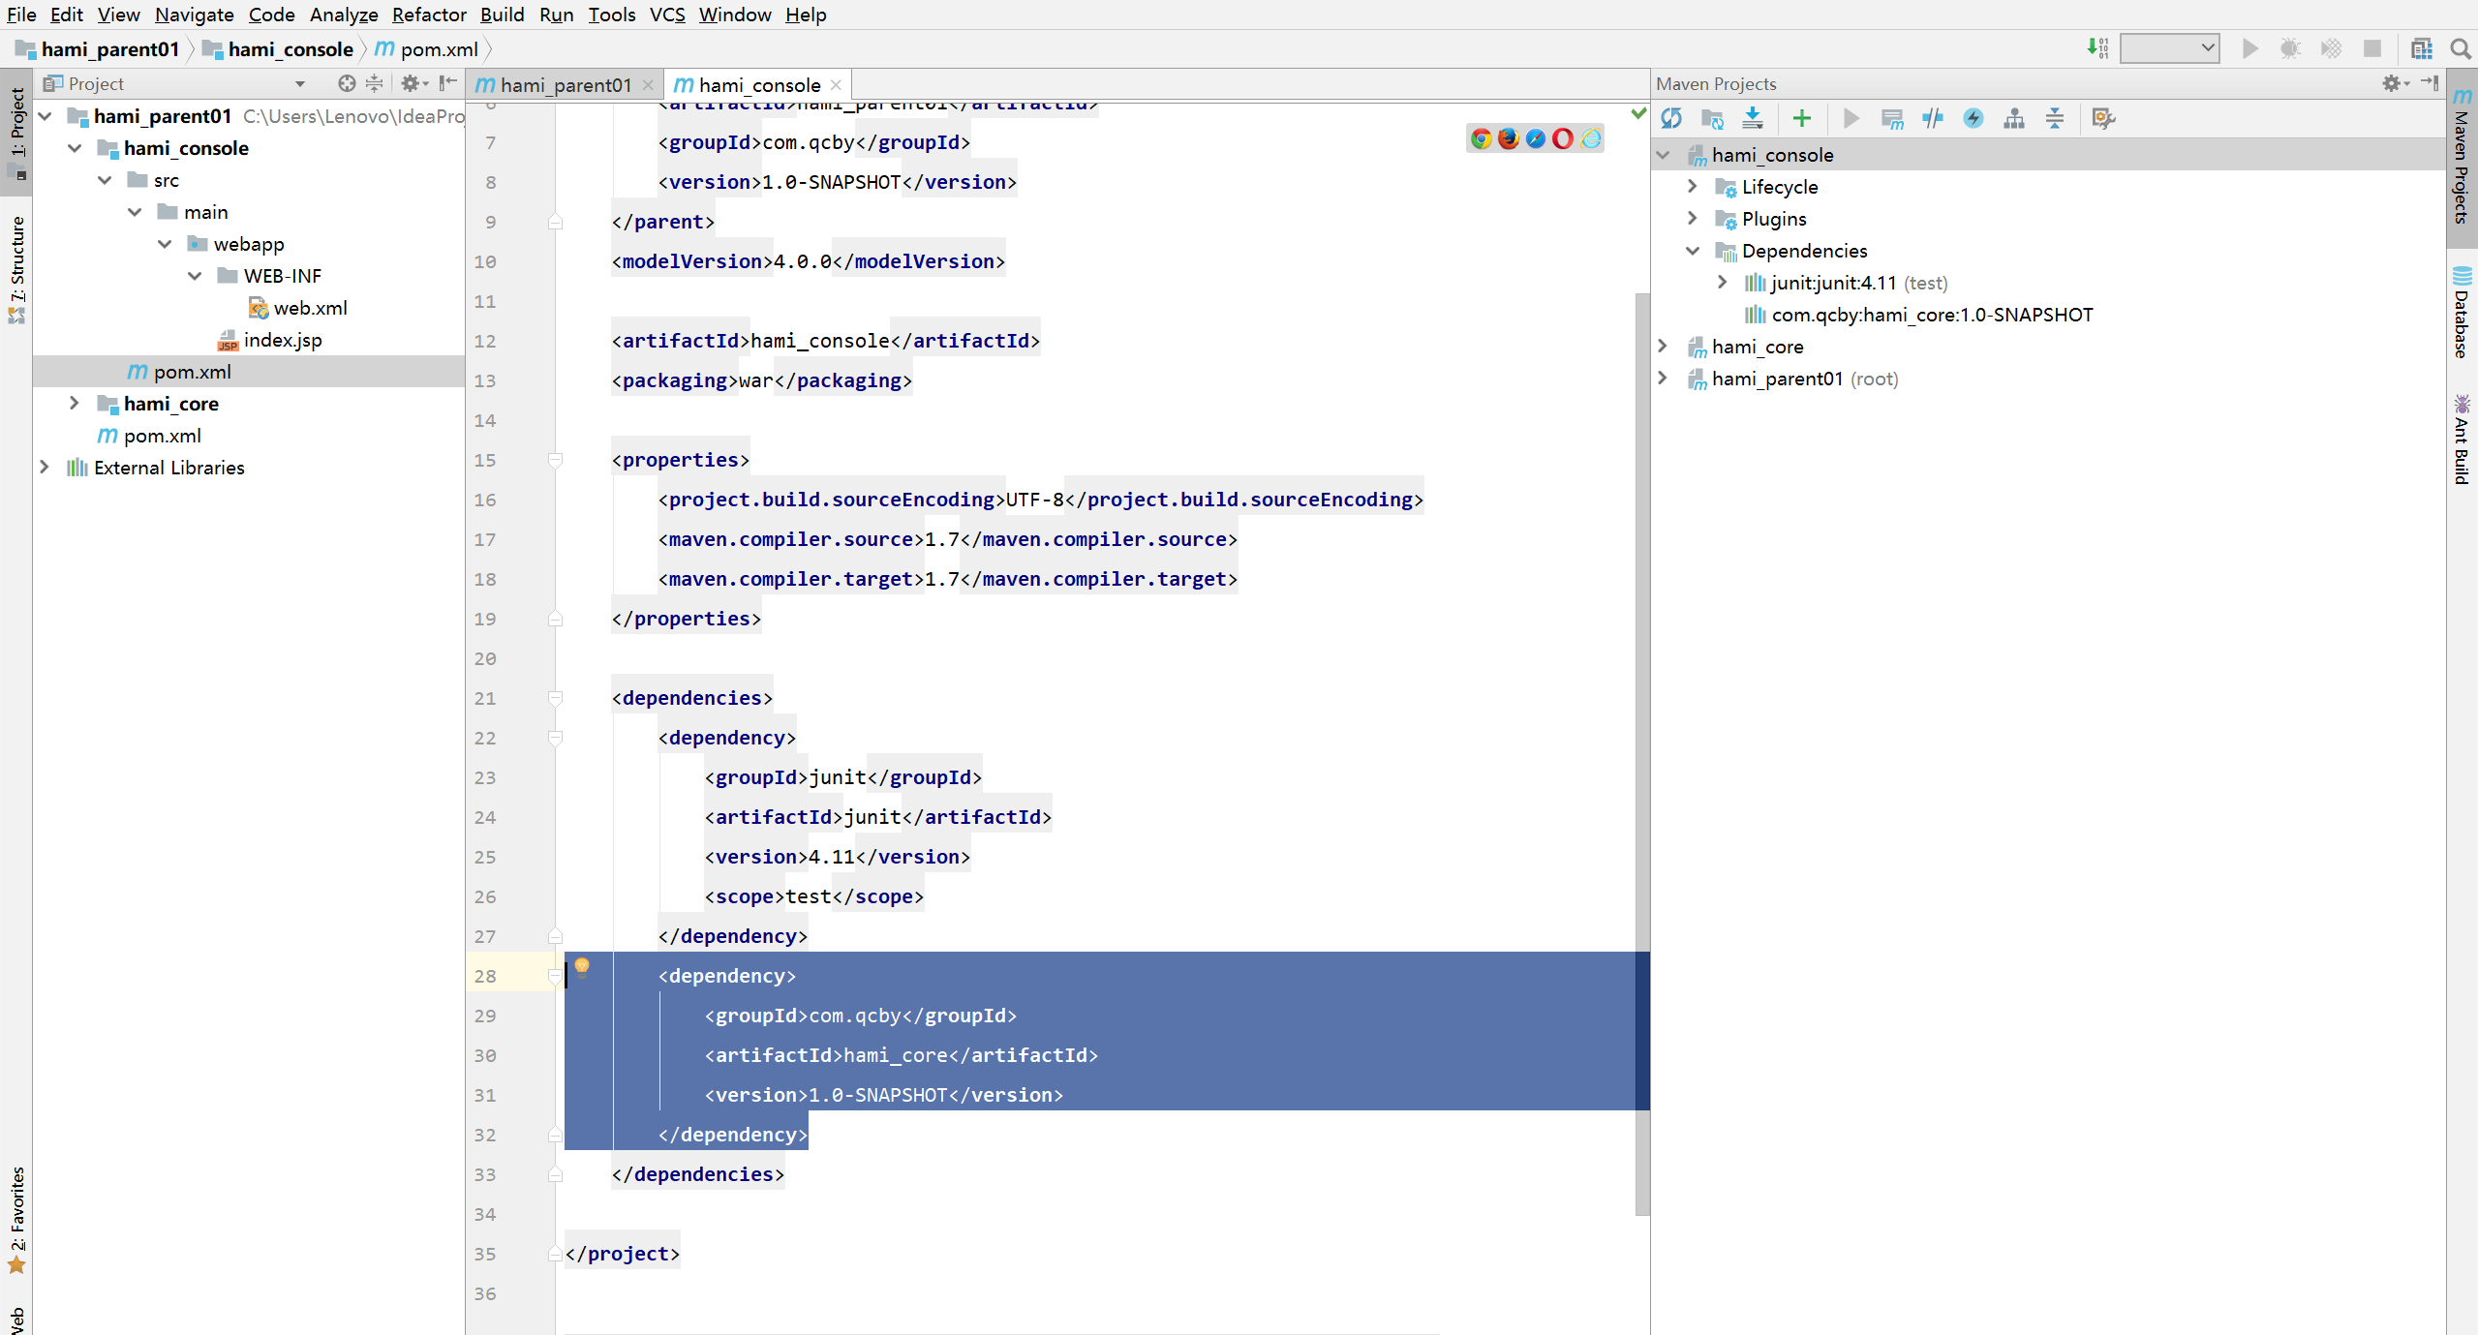The image size is (2478, 1335).
Task: Add Maven project with green plus
Action: click(x=1801, y=118)
